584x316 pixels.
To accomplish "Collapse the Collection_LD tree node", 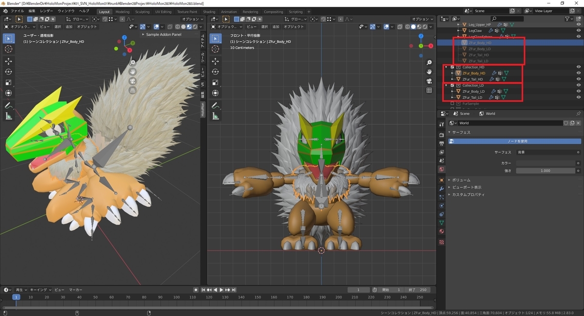I will click(446, 85).
